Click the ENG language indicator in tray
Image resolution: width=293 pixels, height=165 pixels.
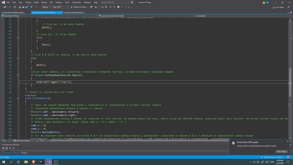click(272, 162)
